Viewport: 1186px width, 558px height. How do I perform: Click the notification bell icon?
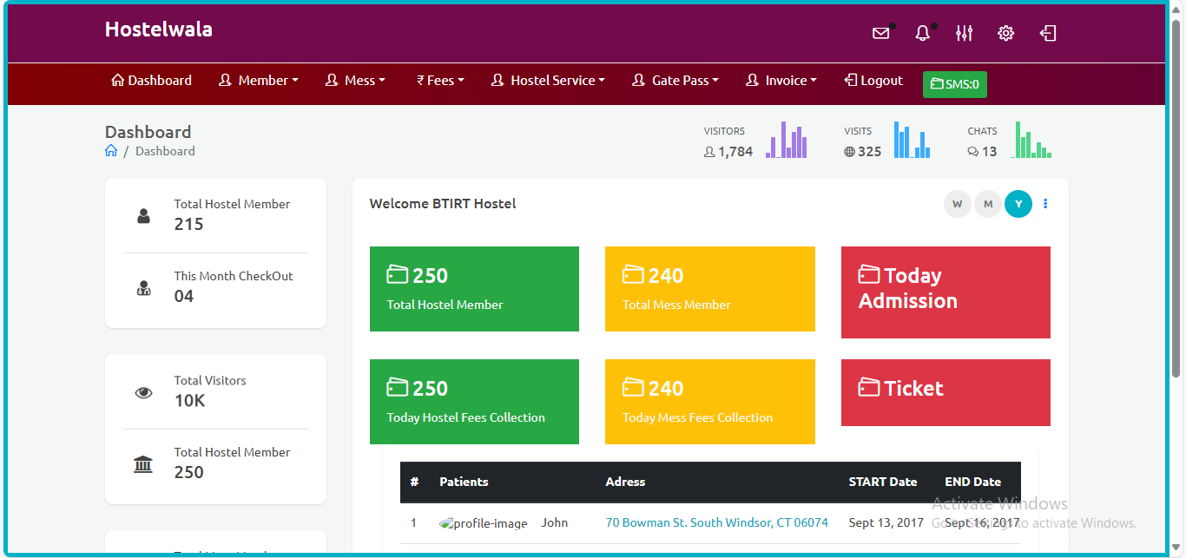tap(922, 33)
